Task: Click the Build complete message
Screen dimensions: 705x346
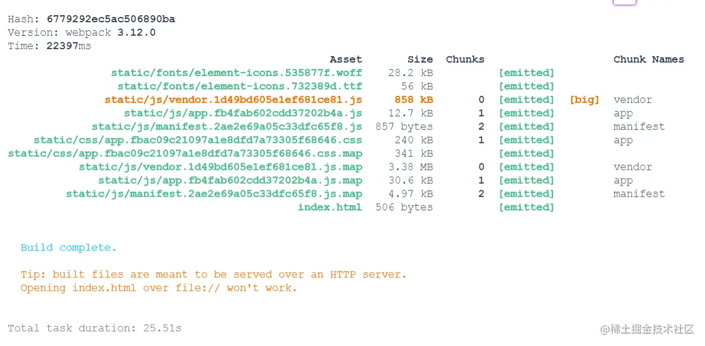Action: (x=69, y=248)
